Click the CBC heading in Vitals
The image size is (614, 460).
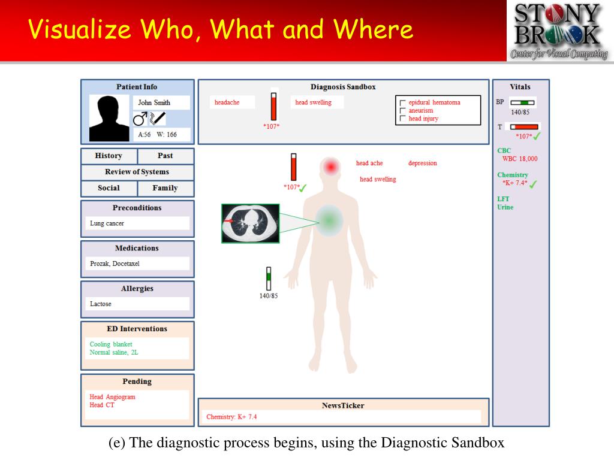[504, 150]
